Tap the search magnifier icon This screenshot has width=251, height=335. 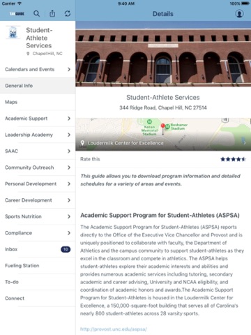pyautogui.click(x=36, y=13)
